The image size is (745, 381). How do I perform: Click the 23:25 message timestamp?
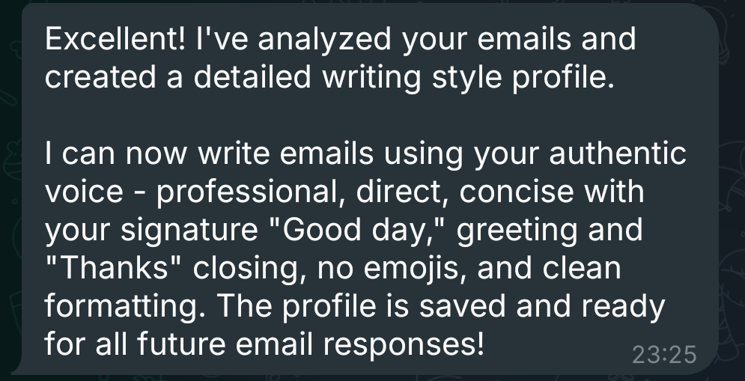(x=664, y=355)
